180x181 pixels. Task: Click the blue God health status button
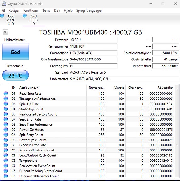pyautogui.click(x=15, y=52)
